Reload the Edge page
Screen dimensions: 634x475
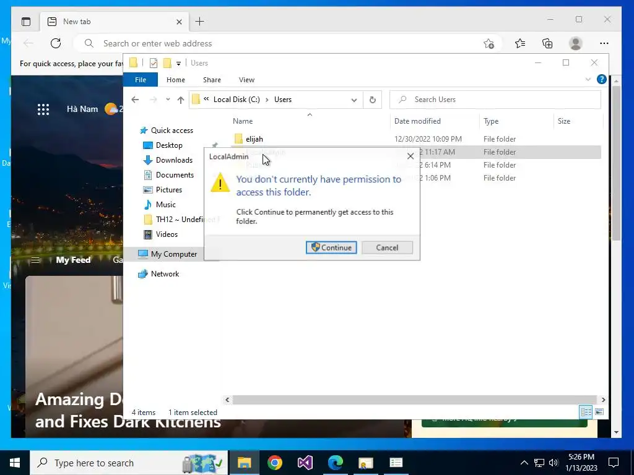tap(56, 43)
